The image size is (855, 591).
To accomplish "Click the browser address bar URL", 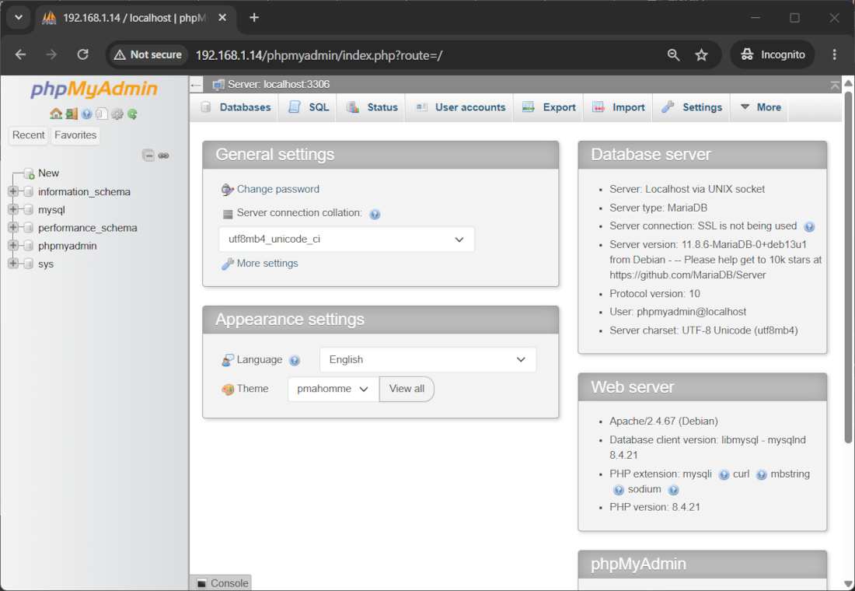I will click(319, 55).
